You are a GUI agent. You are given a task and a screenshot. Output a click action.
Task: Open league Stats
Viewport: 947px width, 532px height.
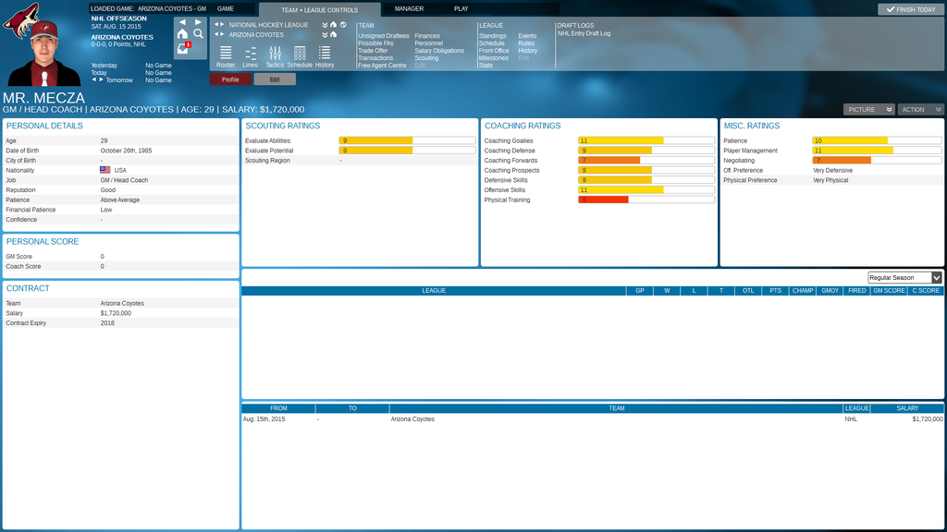(x=486, y=66)
